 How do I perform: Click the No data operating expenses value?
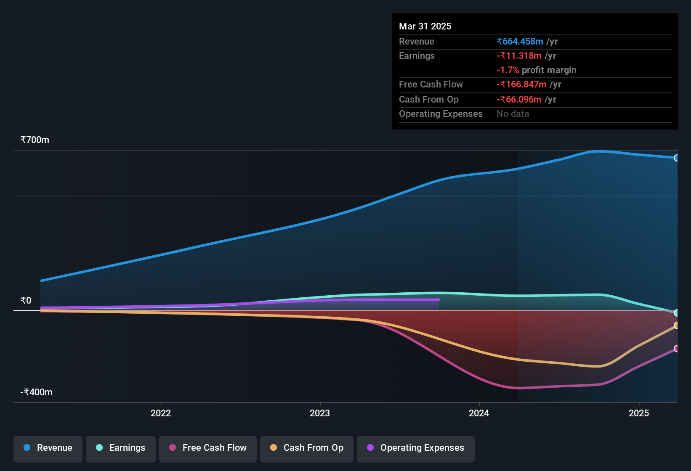click(x=513, y=114)
